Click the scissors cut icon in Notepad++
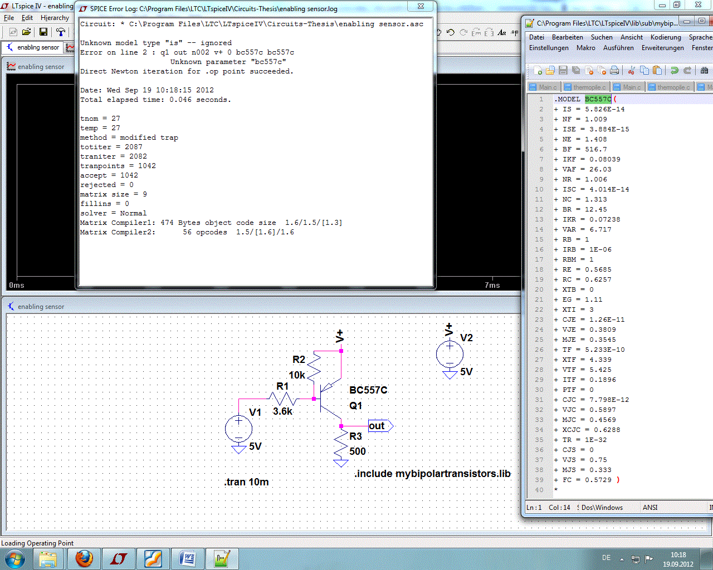The height and width of the screenshot is (570, 713). coord(631,70)
